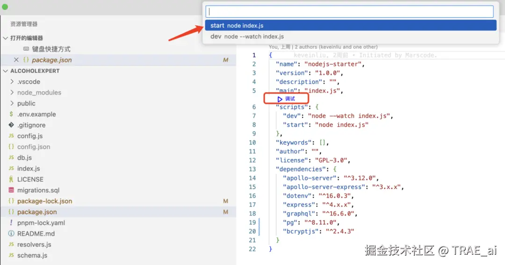This screenshot has height=265, width=505.
Task: Open package-lock.json file
Action: [45, 201]
